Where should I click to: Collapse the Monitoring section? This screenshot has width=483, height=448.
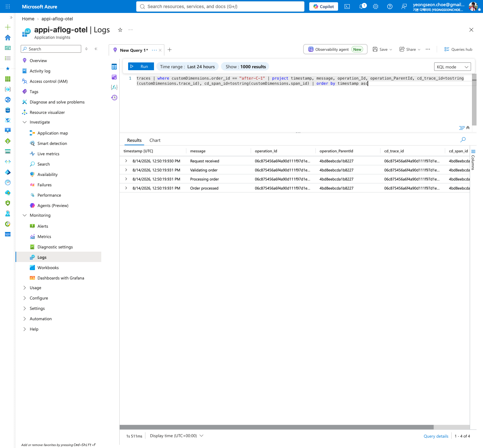pos(25,215)
